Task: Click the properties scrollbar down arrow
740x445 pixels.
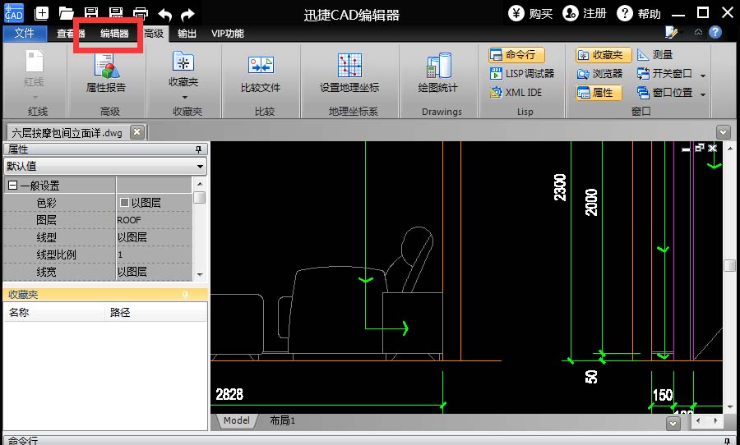Action: [x=200, y=275]
